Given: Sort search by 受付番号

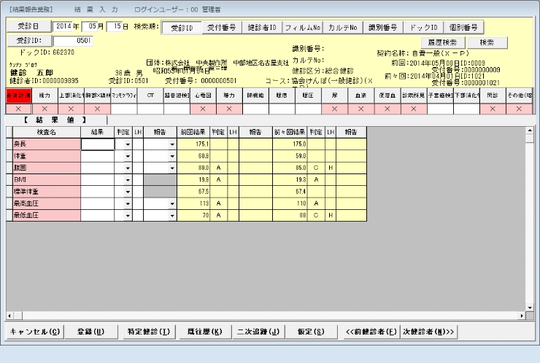Looking at the screenshot, I should click(x=222, y=28).
